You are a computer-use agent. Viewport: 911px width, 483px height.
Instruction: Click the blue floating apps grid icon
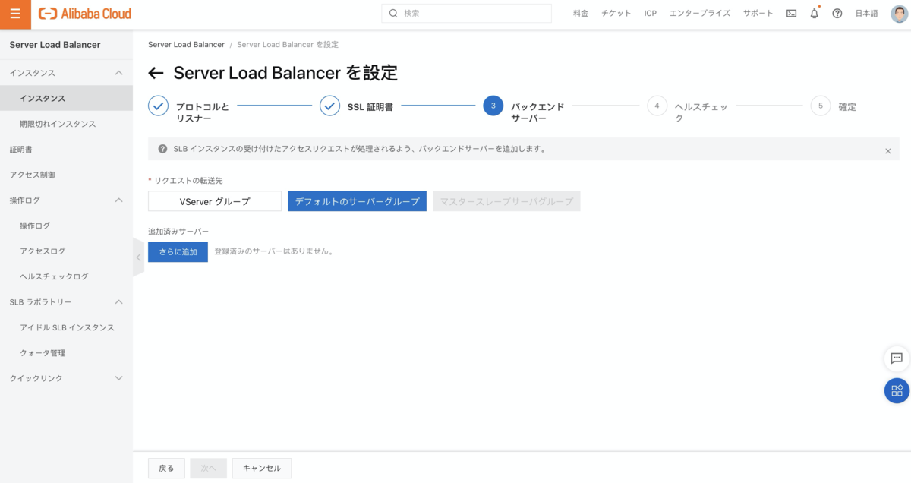(897, 390)
